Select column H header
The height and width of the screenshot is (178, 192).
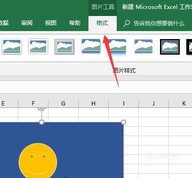(x=93, y=103)
